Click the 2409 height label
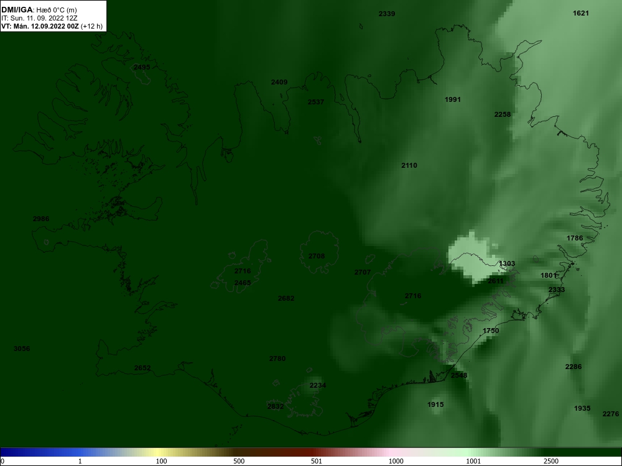This screenshot has height=466, width=622. tap(279, 82)
